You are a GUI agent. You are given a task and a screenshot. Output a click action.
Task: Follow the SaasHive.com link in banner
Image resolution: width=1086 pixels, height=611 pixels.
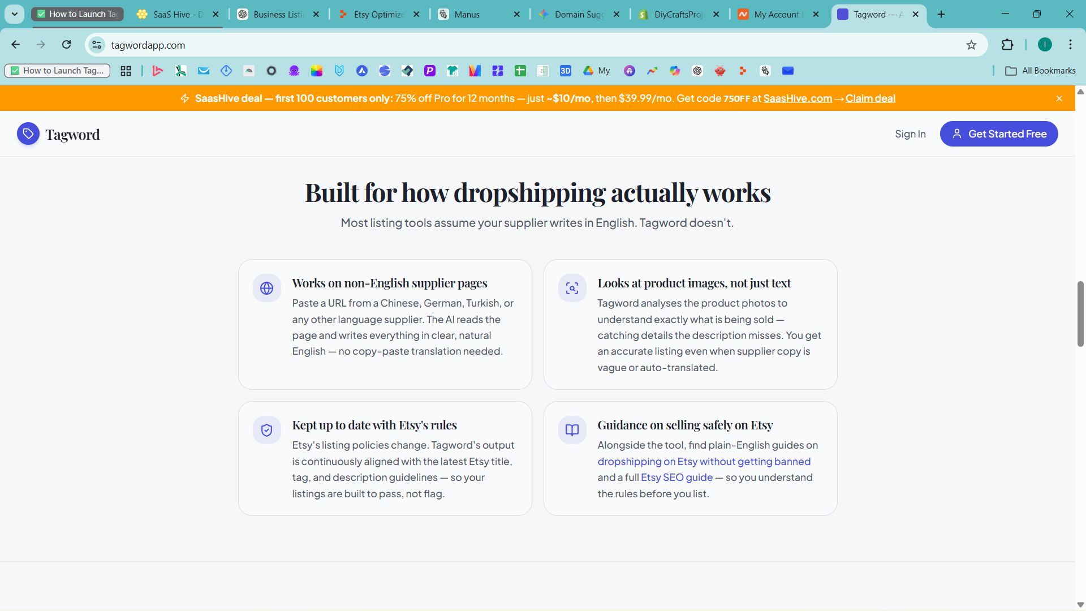coord(798,98)
